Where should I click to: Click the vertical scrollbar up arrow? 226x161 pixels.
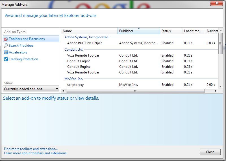(221, 30)
